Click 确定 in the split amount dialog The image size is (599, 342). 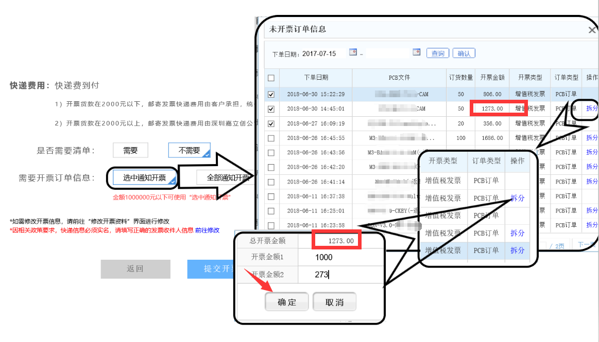pos(287,302)
